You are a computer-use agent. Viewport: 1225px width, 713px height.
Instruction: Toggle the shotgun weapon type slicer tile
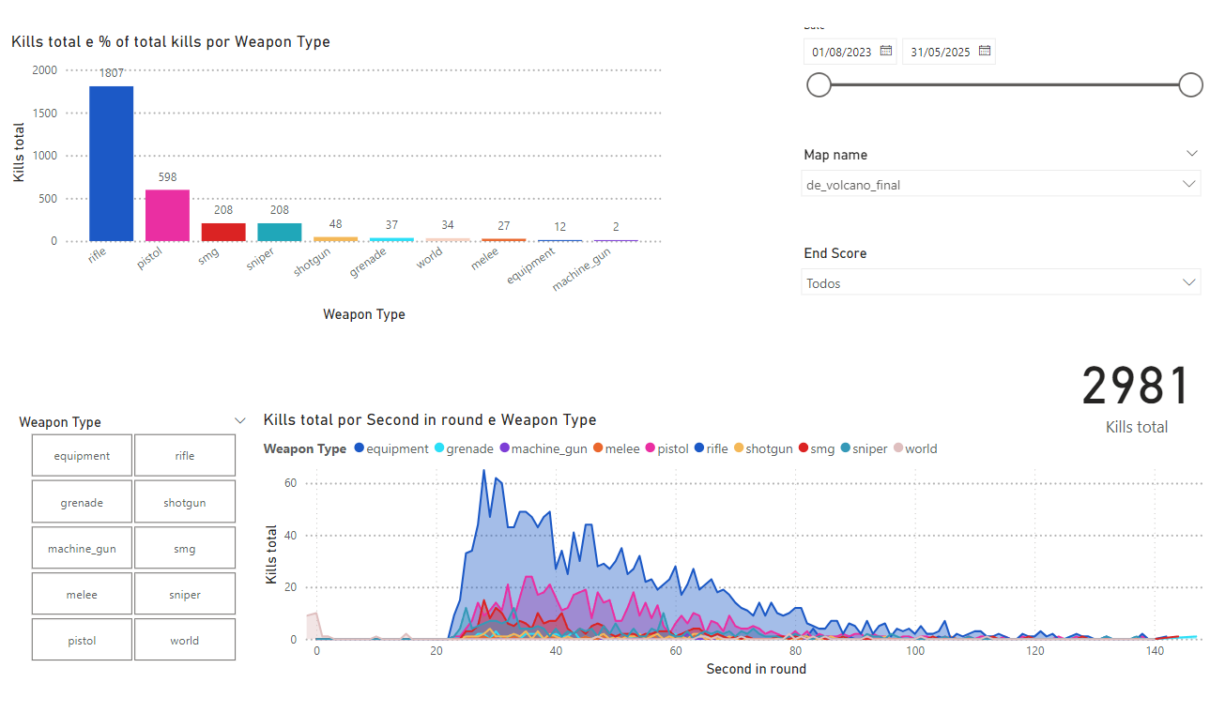[x=184, y=503]
